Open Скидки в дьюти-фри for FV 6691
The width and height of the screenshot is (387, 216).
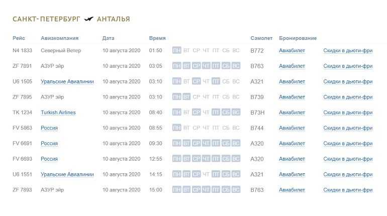pos(348,143)
